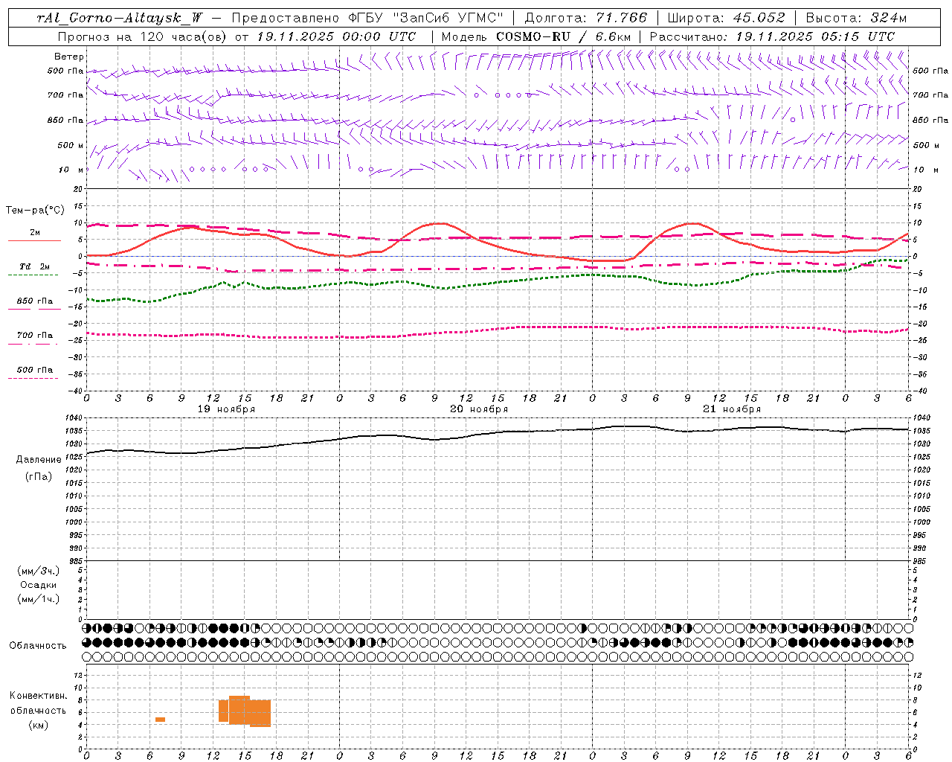Click the '20 ноября' date label
The width and height of the screenshot is (952, 762).
[479, 409]
